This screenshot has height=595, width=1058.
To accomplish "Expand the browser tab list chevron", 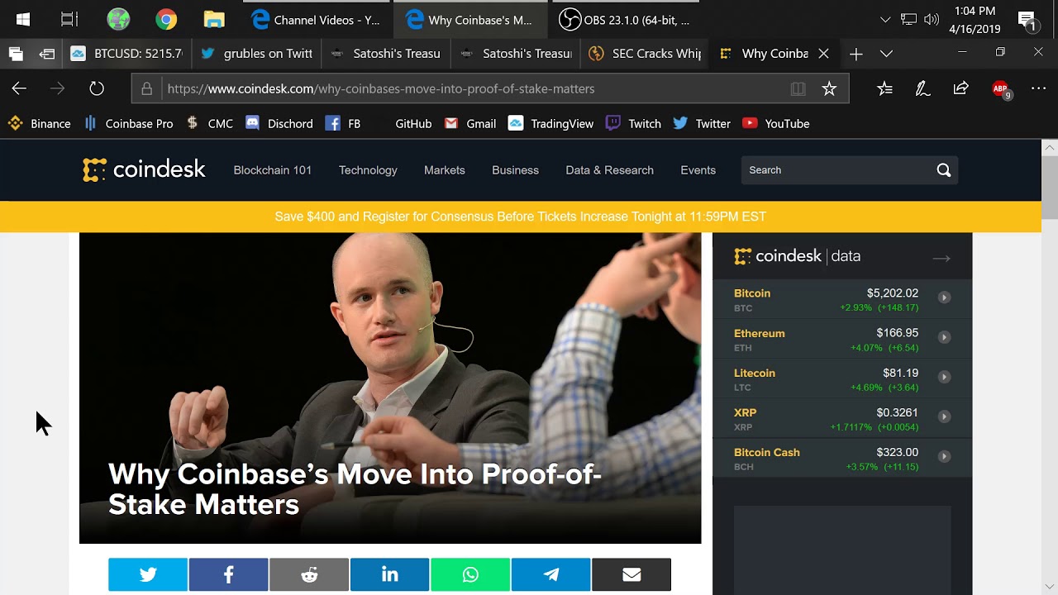I will [886, 54].
